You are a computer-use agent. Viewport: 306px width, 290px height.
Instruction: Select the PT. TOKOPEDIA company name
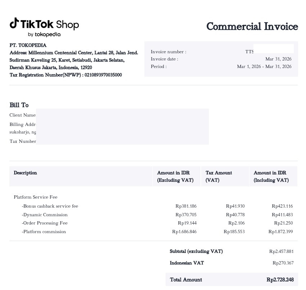pos(28,45)
